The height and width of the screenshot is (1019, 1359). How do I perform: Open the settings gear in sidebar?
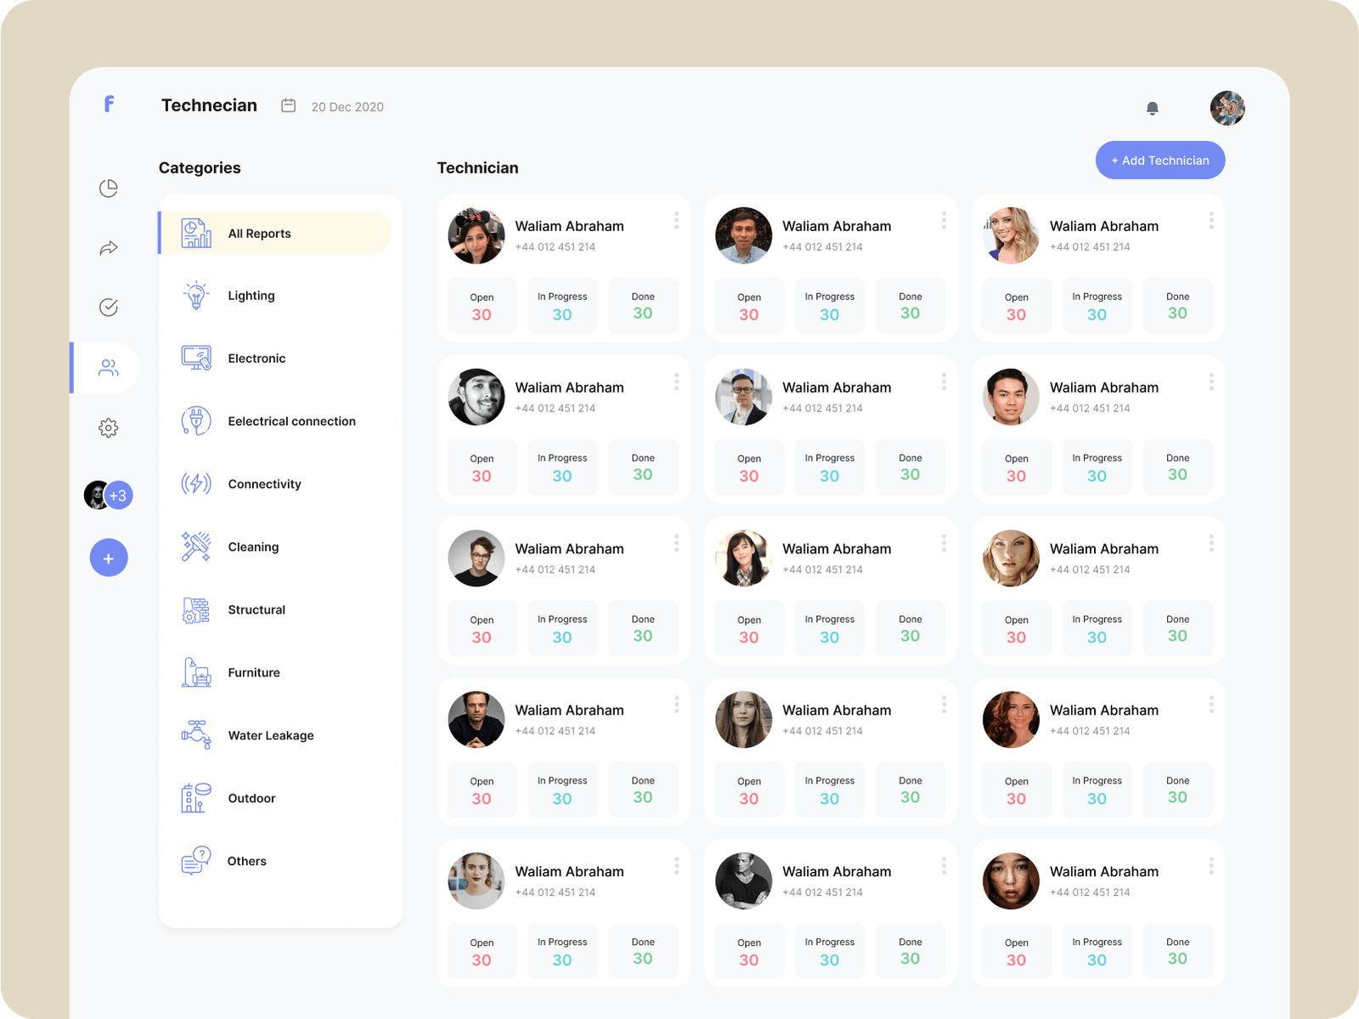[109, 428]
